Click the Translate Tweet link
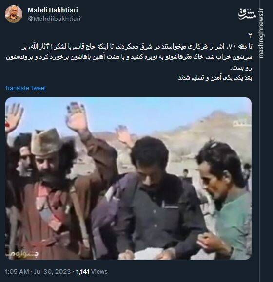This screenshot has height=282, width=273. [x=25, y=88]
